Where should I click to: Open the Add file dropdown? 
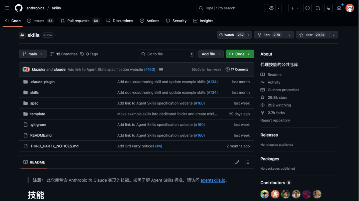coord(211,54)
